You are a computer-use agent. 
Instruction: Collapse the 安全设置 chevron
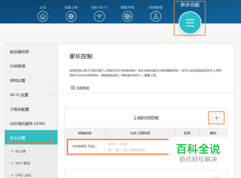(51, 138)
